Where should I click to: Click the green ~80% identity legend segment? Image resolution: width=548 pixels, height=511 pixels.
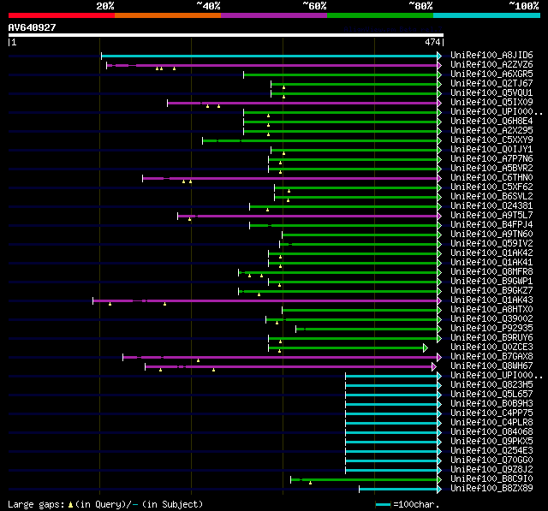[380, 15]
